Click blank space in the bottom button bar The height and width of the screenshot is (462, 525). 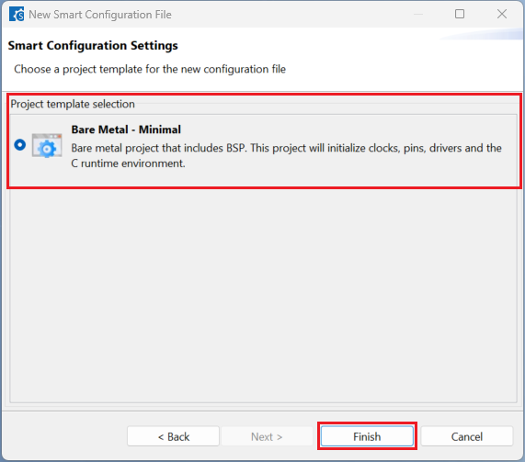tap(63, 436)
